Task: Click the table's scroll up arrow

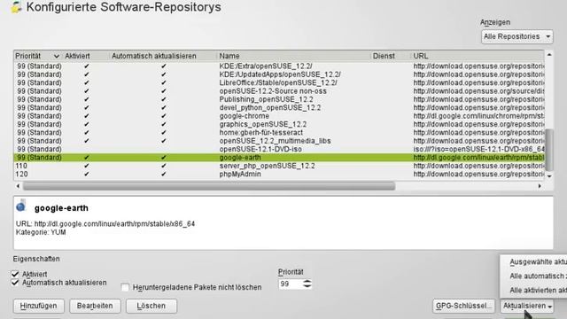Action: [549, 55]
